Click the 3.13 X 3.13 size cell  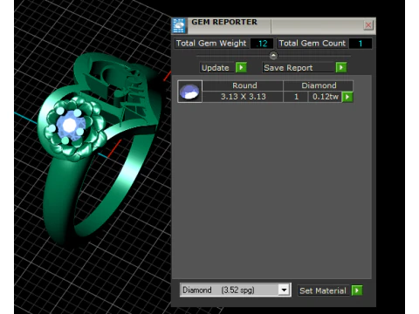click(x=243, y=97)
